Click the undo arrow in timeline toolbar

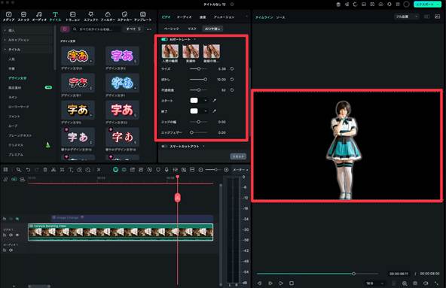pos(28,170)
